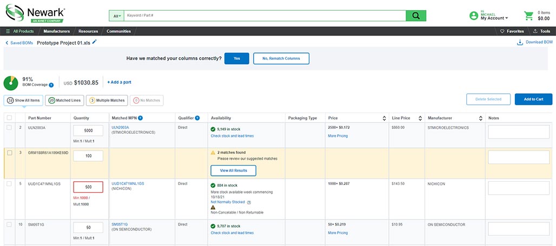The image size is (556, 246).
Task: Click the + Add a part link
Action: pos(119,83)
